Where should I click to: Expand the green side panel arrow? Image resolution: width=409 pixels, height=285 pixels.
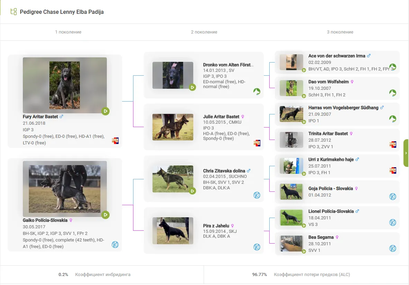406,153
